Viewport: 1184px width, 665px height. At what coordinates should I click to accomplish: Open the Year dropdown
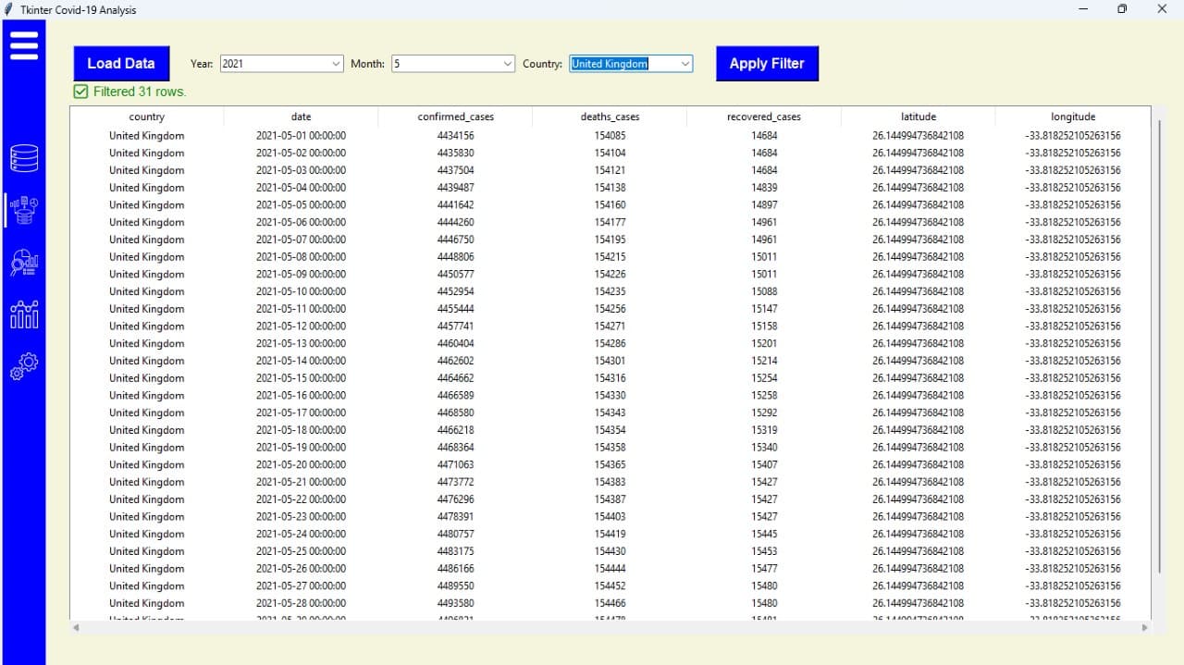point(338,64)
